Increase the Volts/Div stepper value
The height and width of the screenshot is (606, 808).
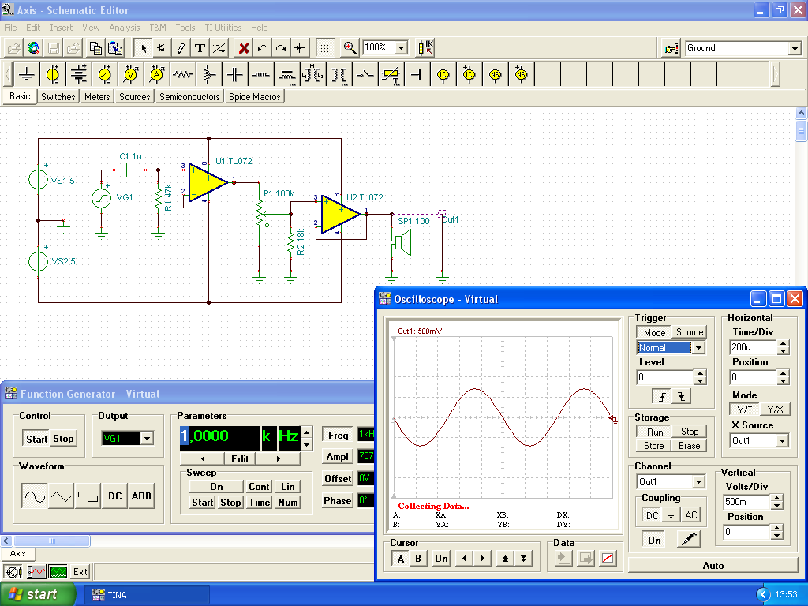click(x=776, y=499)
